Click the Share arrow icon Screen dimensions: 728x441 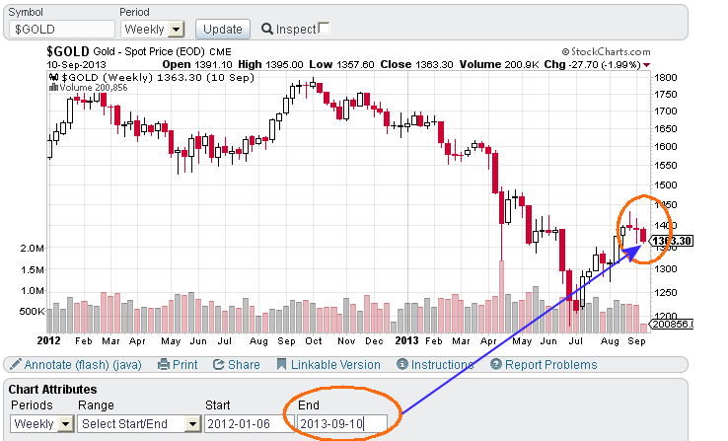(x=218, y=364)
